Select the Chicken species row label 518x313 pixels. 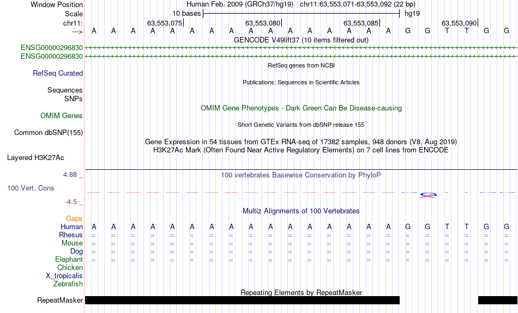tap(70, 267)
